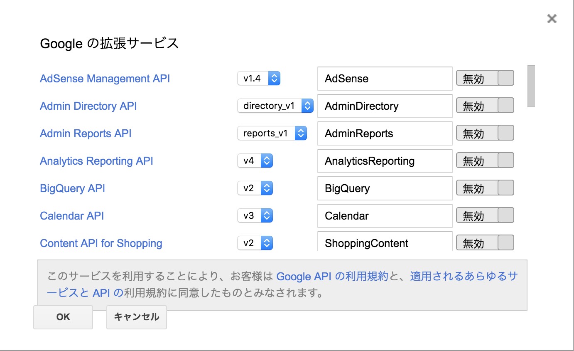Open the Calendar v3 version dropdown

(255, 215)
